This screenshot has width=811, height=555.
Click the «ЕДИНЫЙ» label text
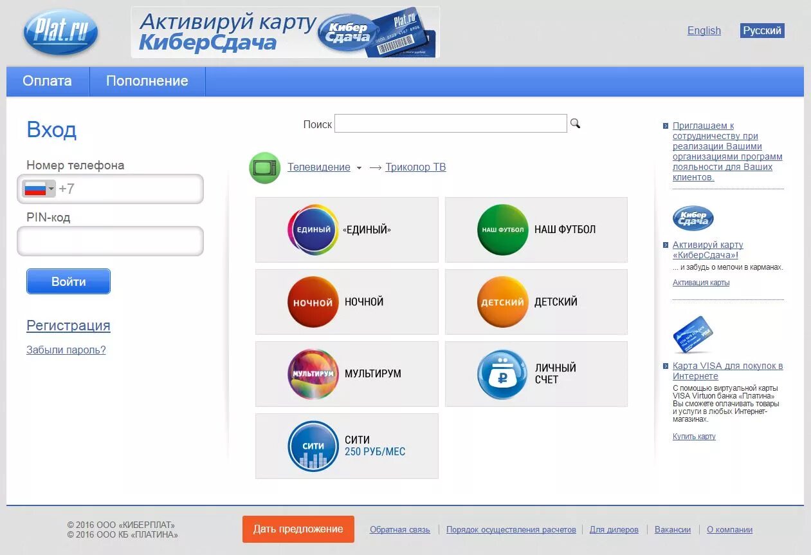(x=367, y=230)
